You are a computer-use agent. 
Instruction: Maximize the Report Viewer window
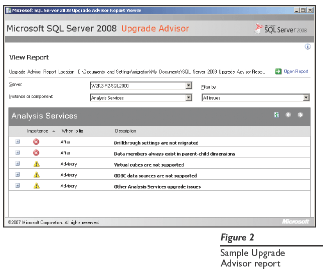click(303, 10)
